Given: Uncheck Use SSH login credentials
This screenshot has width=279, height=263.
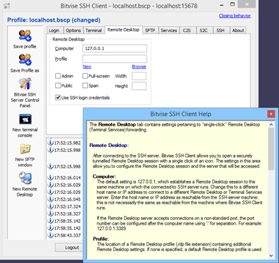Looking at the screenshot, I should tap(58, 98).
